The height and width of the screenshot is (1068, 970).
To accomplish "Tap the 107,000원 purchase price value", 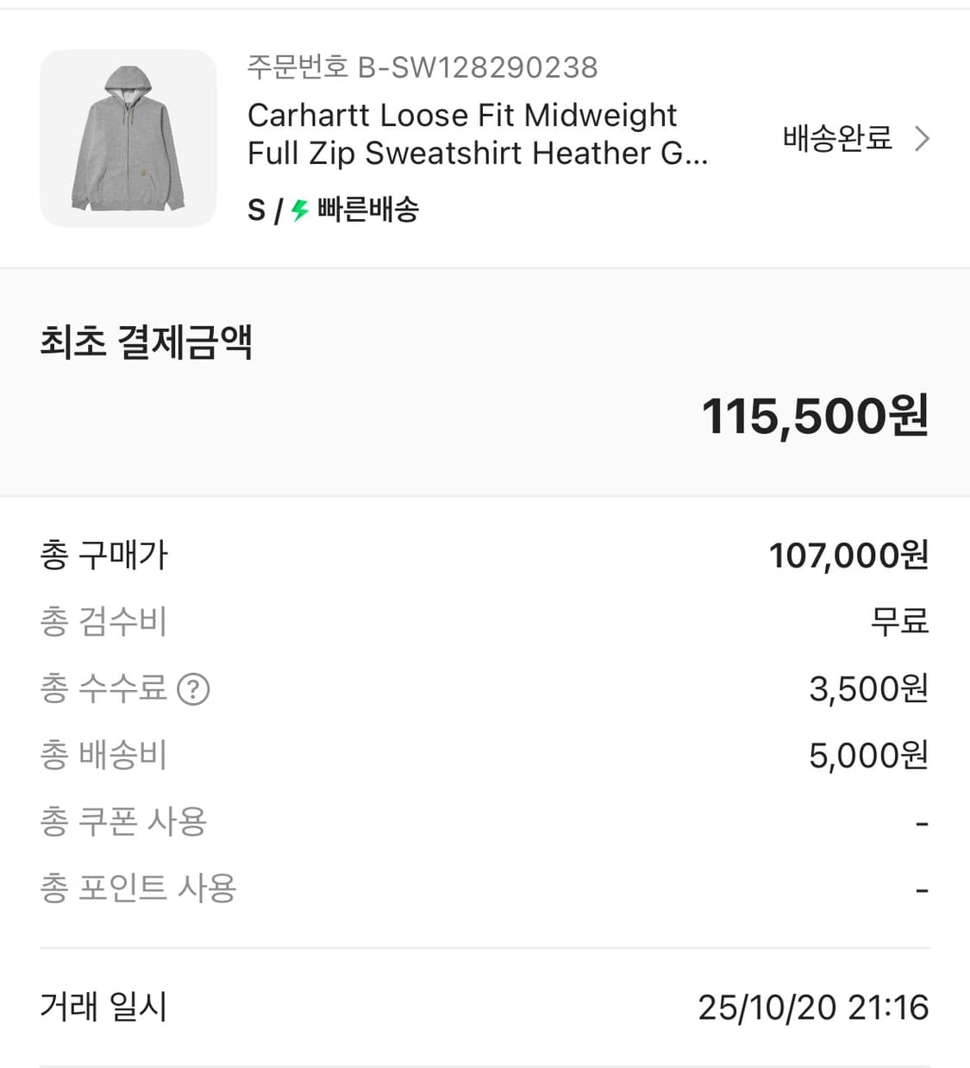I will point(848,556).
